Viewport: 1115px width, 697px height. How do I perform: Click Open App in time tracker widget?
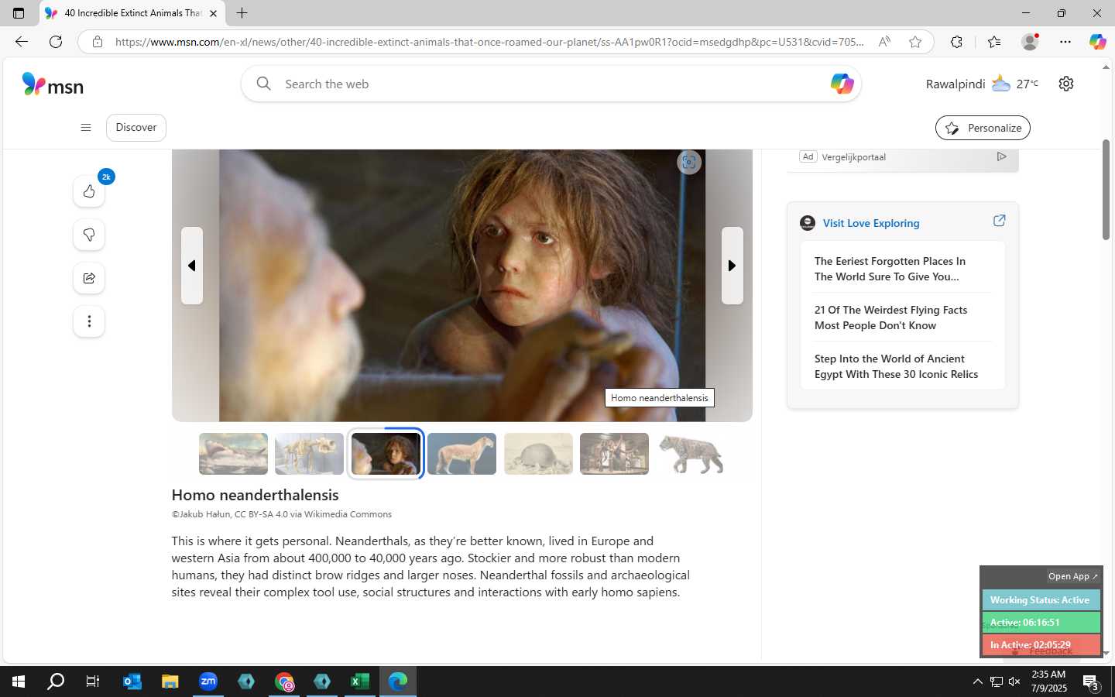[1072, 576]
